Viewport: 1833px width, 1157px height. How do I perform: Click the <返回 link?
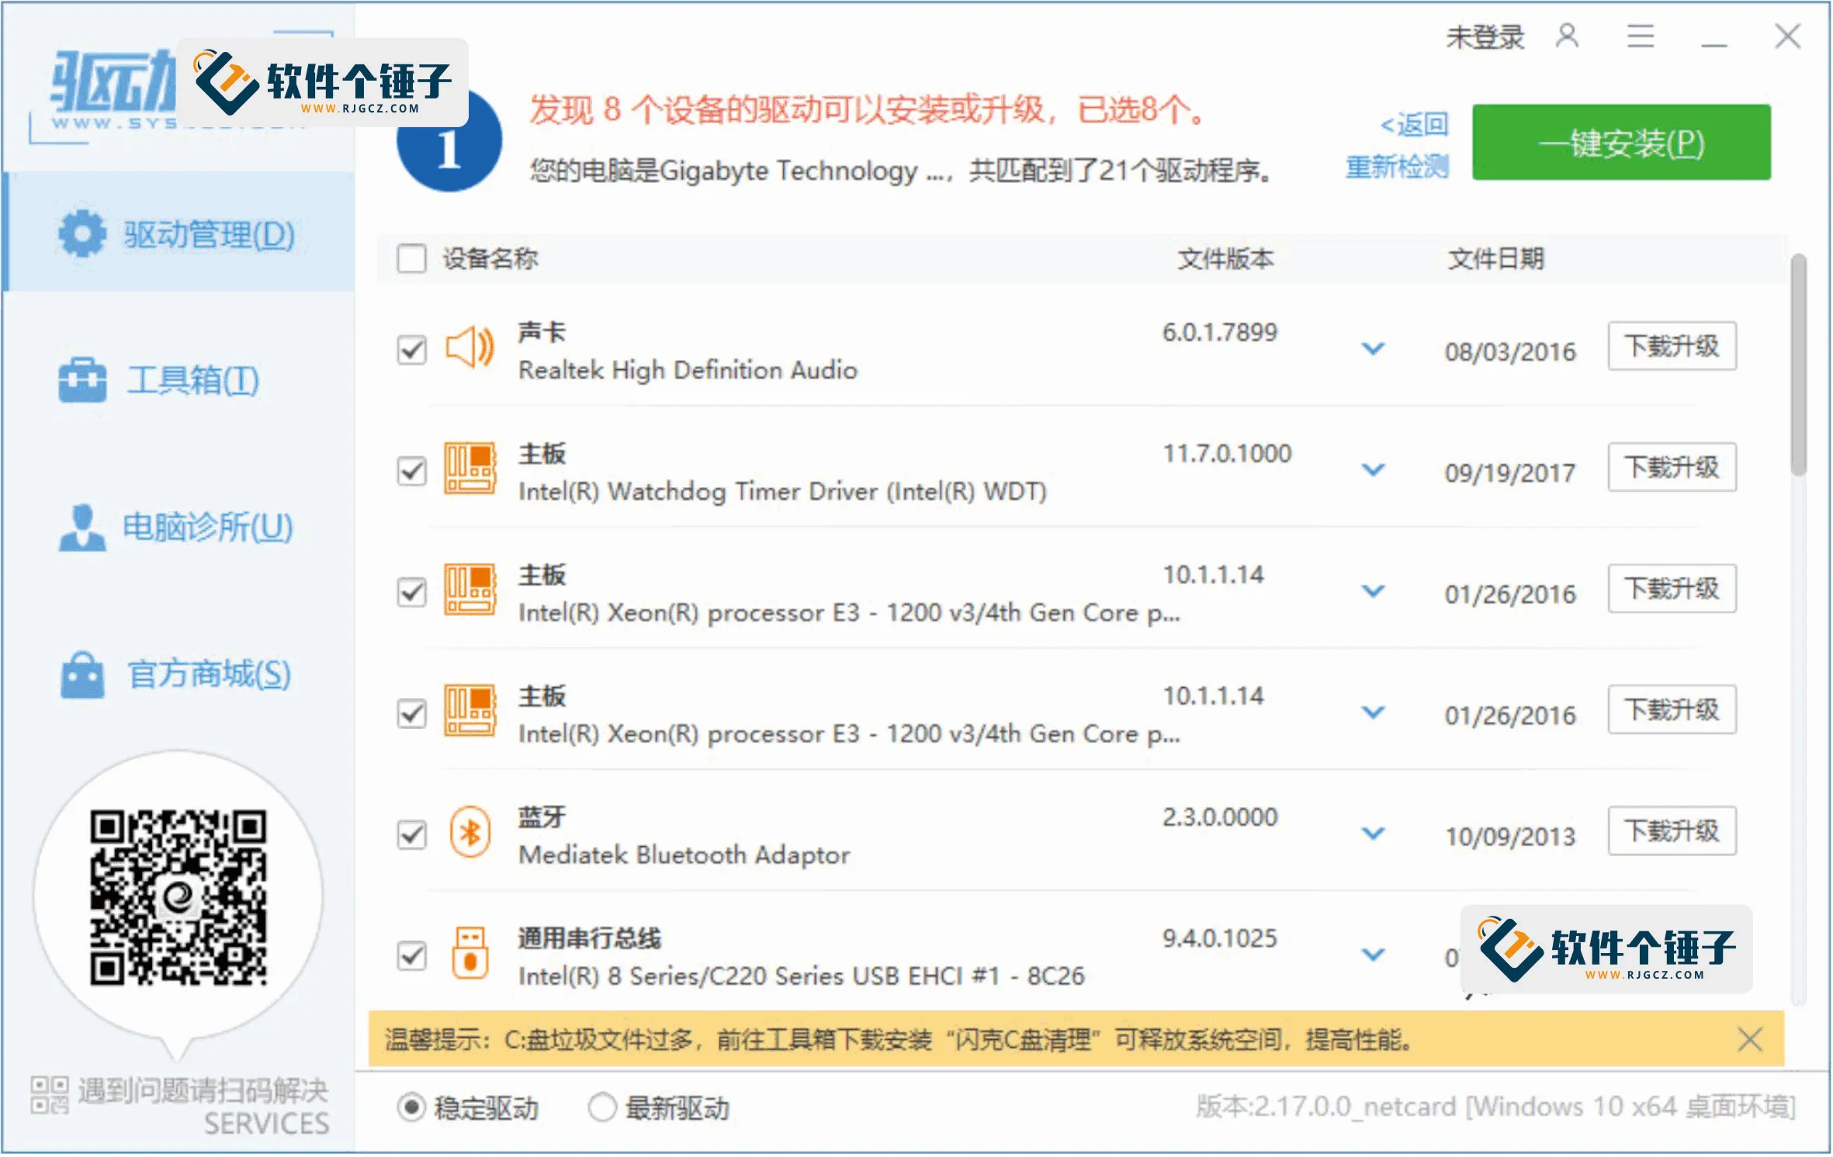(1413, 124)
